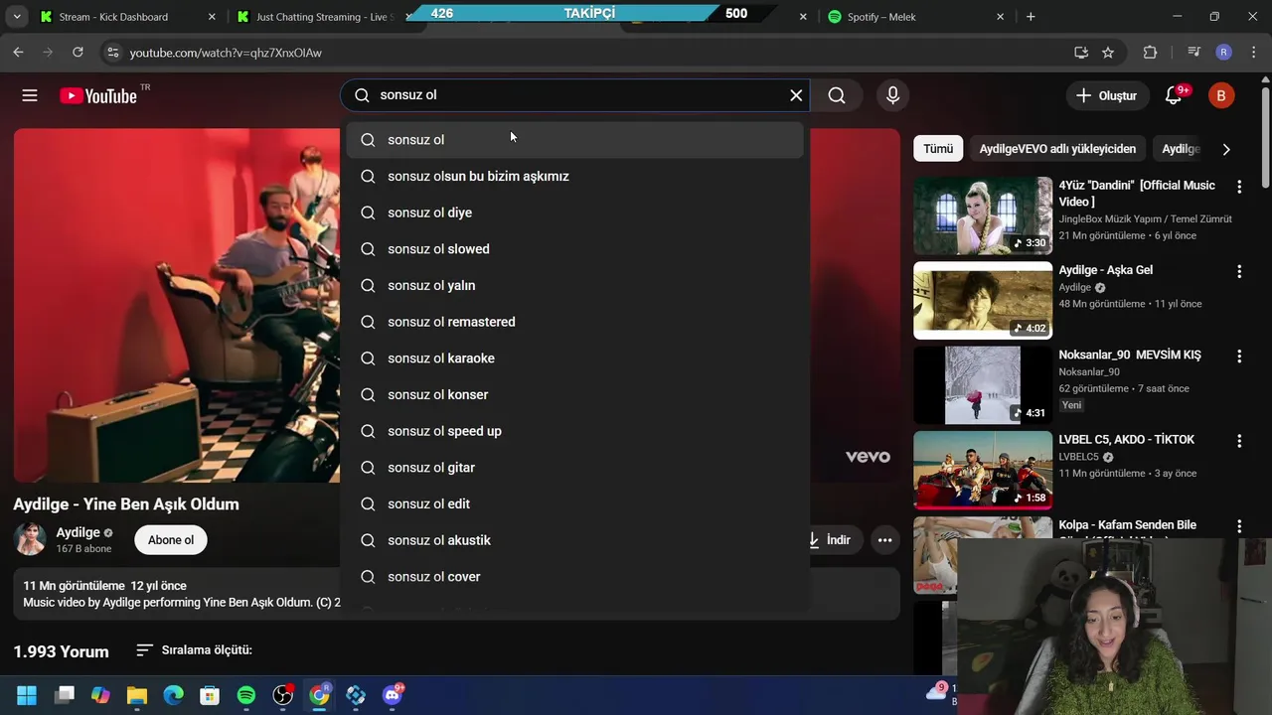This screenshot has width=1272, height=715.
Task: Click the magnifier search submit button
Action: point(837,95)
